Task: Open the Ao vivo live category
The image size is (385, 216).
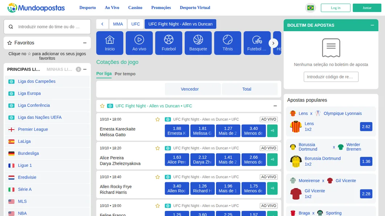Action: [139, 43]
